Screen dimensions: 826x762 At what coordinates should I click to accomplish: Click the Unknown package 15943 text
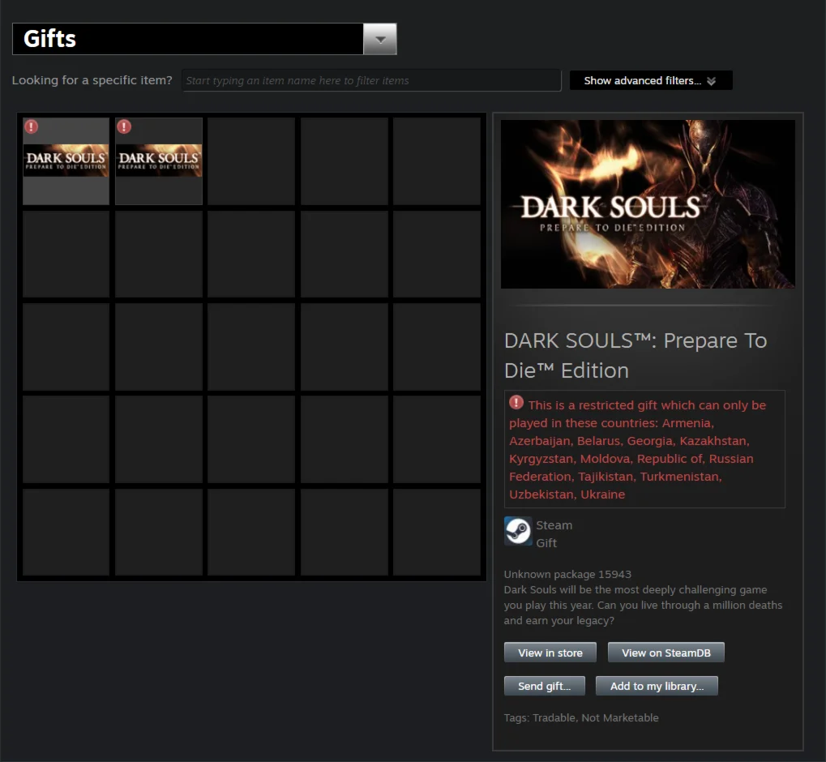click(x=567, y=574)
